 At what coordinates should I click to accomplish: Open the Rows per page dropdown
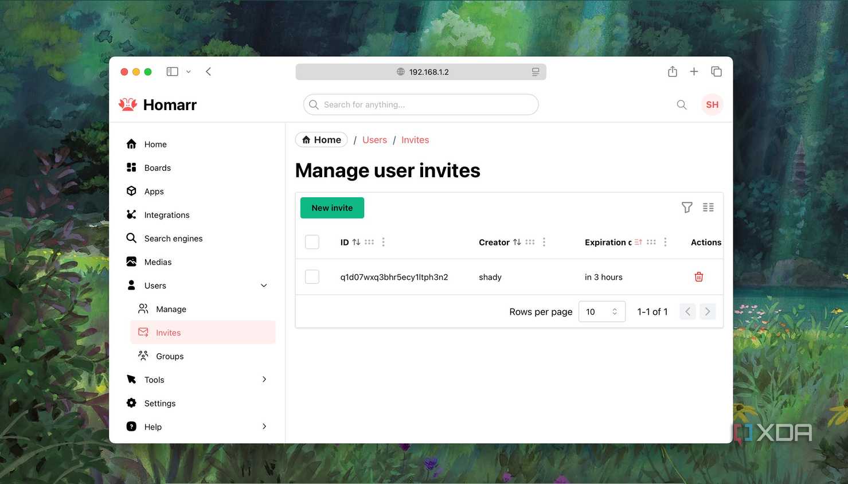point(602,311)
